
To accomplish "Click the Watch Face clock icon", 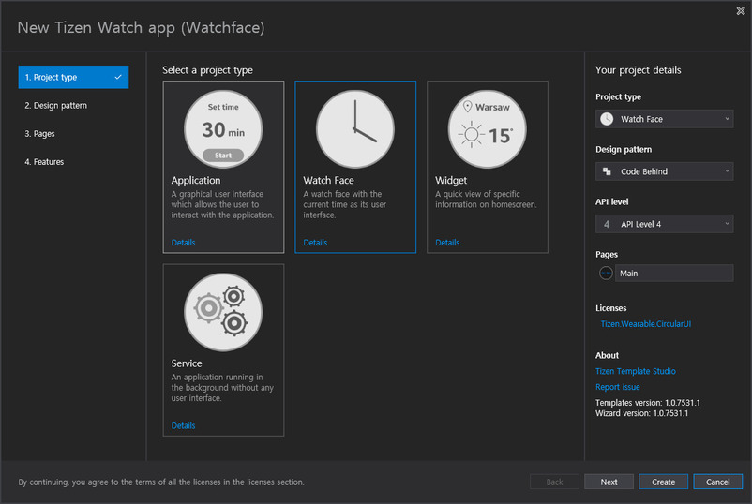I will (x=355, y=128).
